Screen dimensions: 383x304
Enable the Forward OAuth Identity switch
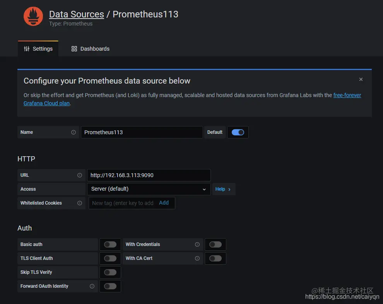click(x=110, y=286)
